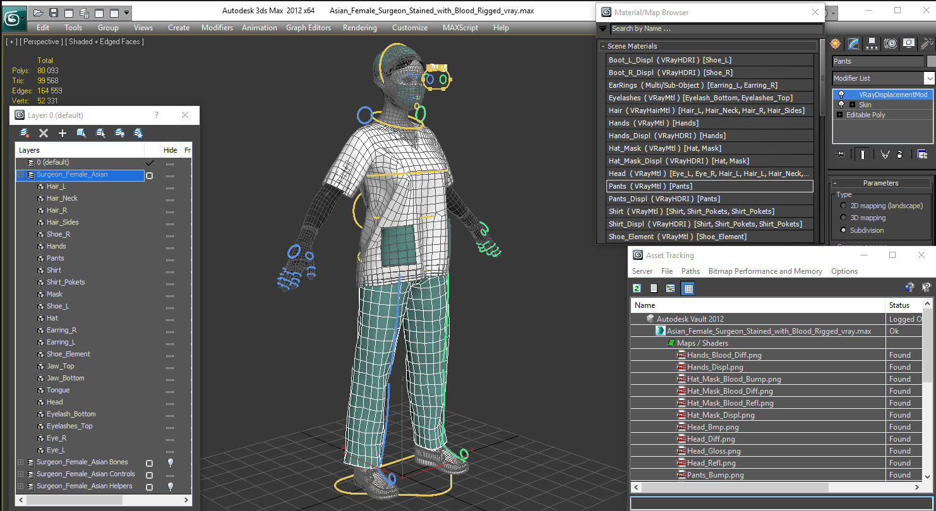This screenshot has height=511, width=936.
Task: Toggle Surgeon_Female_Asian layer current box
Action: (x=150, y=175)
